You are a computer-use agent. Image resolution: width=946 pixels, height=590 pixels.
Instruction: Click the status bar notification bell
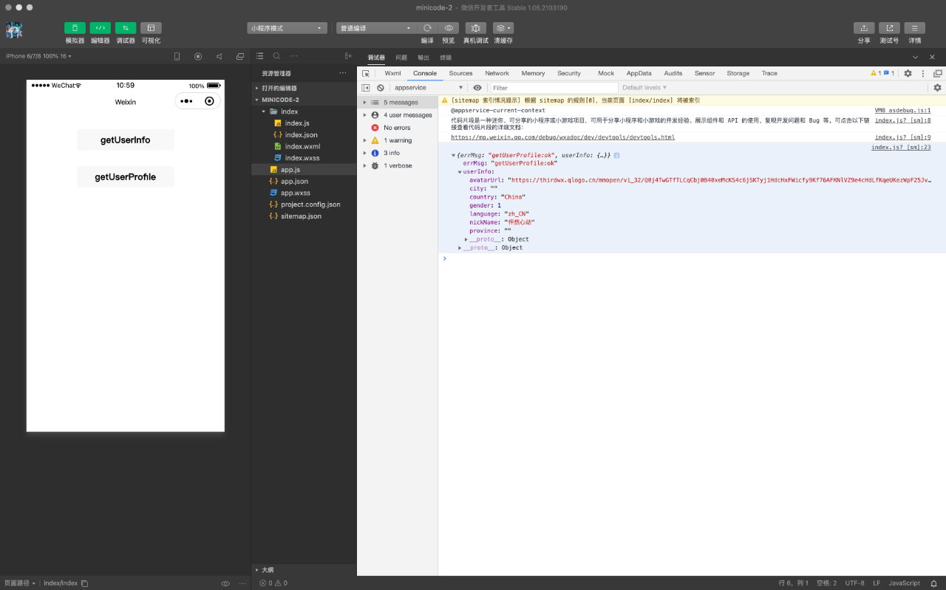click(x=933, y=583)
